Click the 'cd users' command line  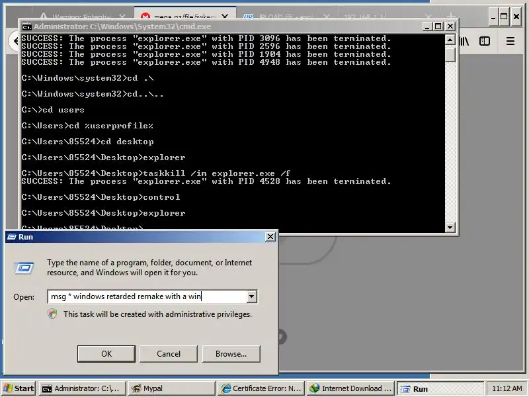point(53,110)
